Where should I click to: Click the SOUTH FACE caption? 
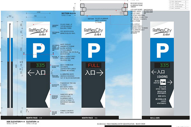(88, 117)
